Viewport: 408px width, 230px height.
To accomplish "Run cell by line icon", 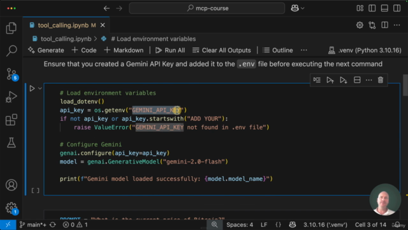I will pyautogui.click(x=317, y=80).
